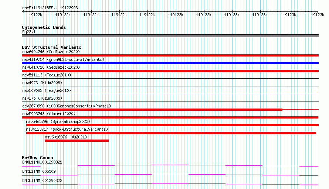Open variant nsv509083 (Teague2010) label

[47, 90]
